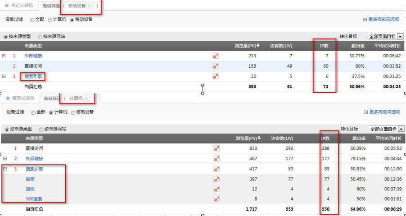Click trend icon in 360搜索 row
406x216 pixels.
(x=216, y=199)
